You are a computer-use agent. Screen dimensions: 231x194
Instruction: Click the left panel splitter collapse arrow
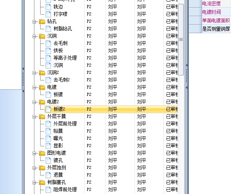pyautogui.click(x=23, y=69)
